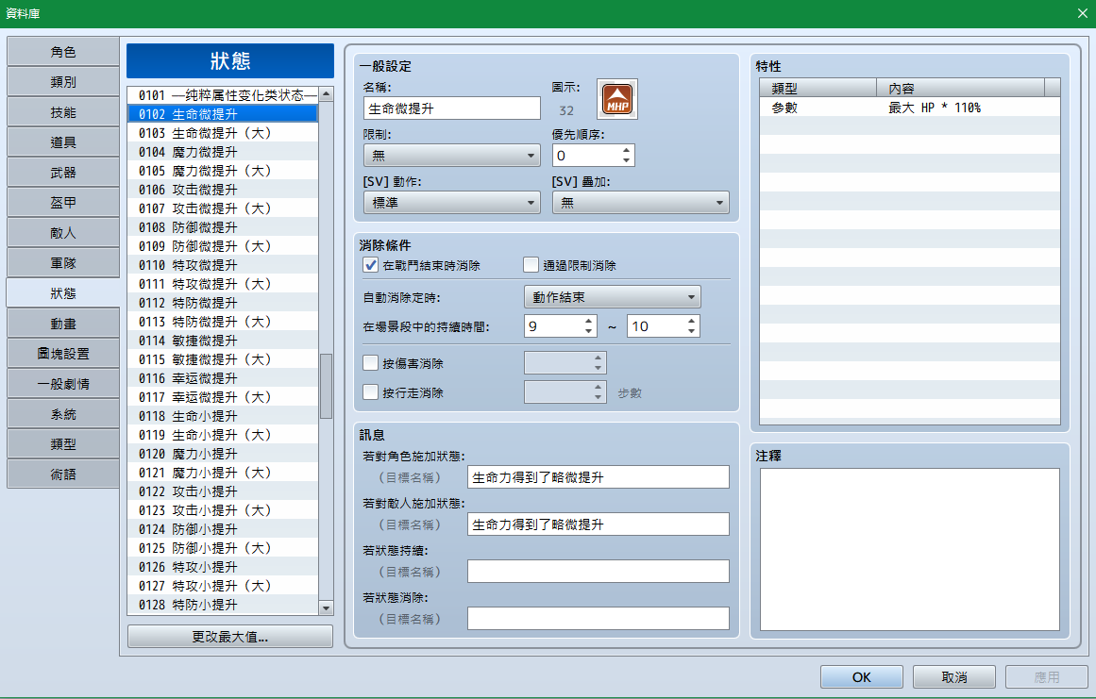The height and width of the screenshot is (699, 1096).
Task: Switch to the 武器 tab
Action: [x=63, y=173]
